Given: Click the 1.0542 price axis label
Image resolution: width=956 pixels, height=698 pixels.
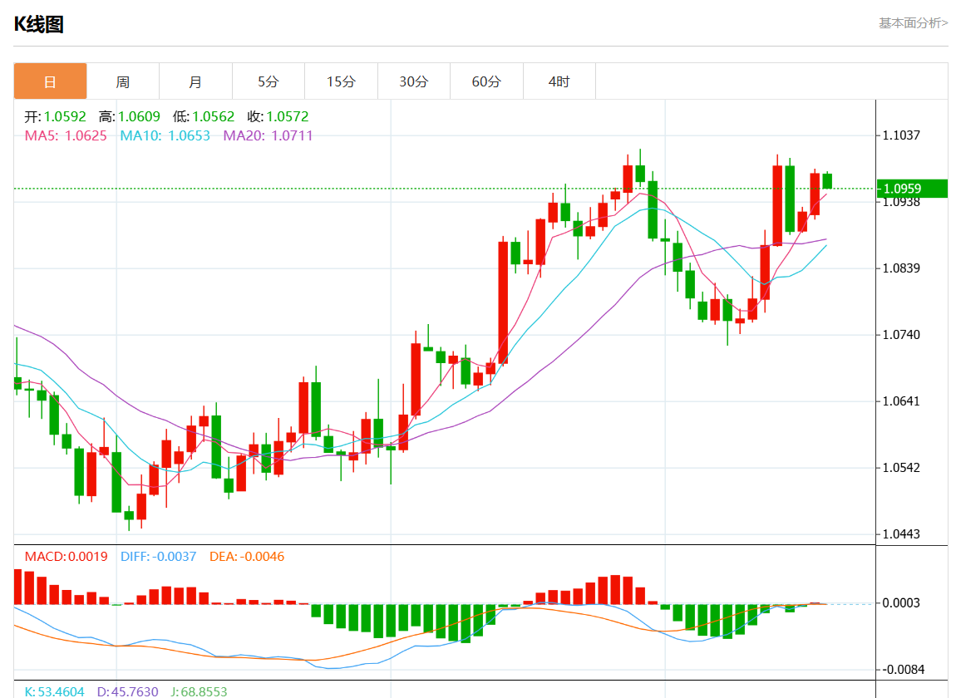Looking at the screenshot, I should point(901,468).
